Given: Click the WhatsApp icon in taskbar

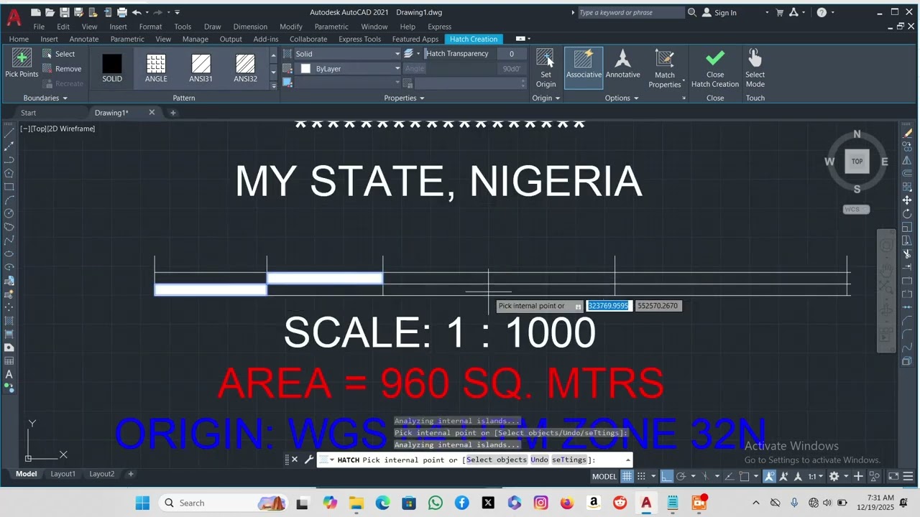Looking at the screenshot, I should tap(435, 503).
